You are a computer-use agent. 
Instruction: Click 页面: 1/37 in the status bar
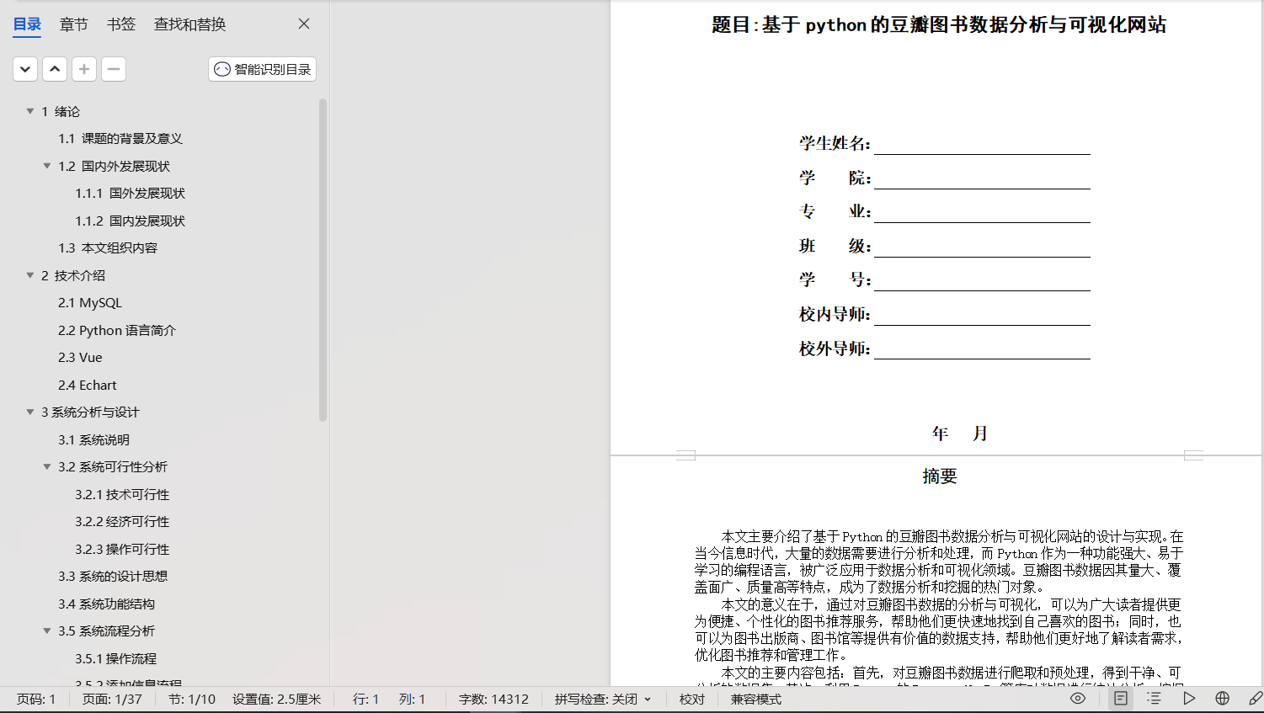coord(112,699)
